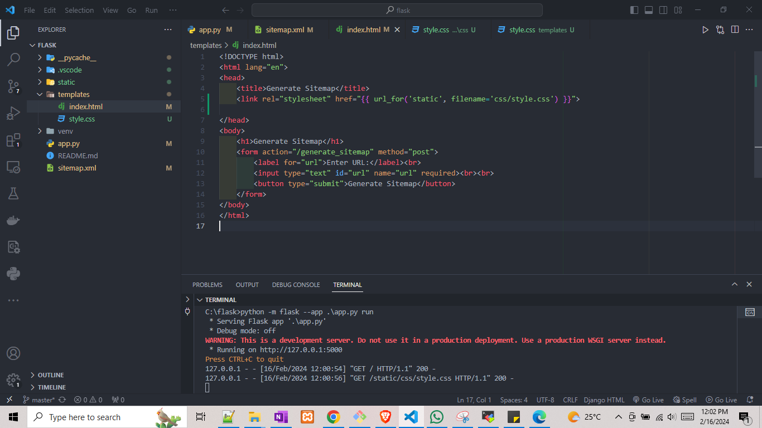Toggle secondary side bar layout icon

(663, 10)
